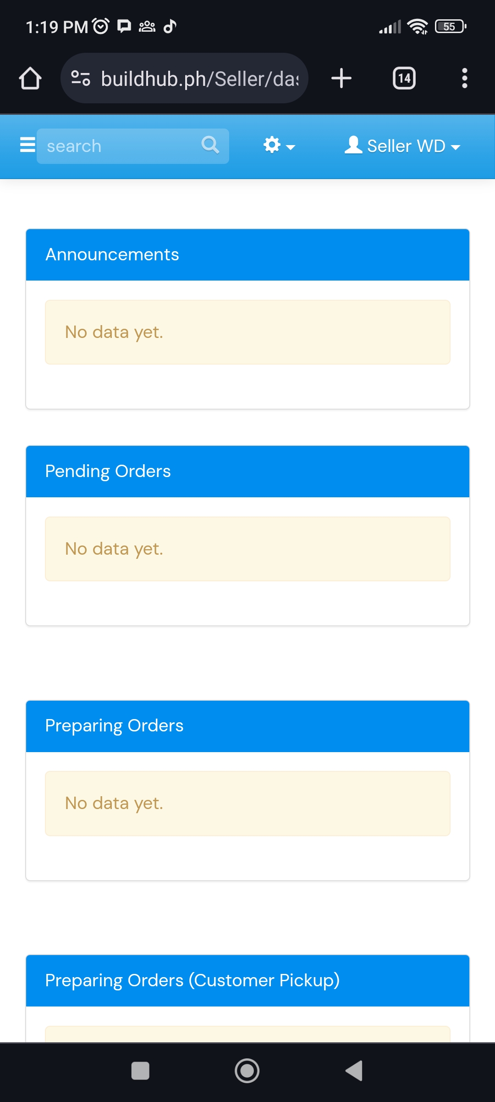This screenshot has height=1102, width=495.
Task: Click the magnifying glass search icon
Action: point(210,146)
